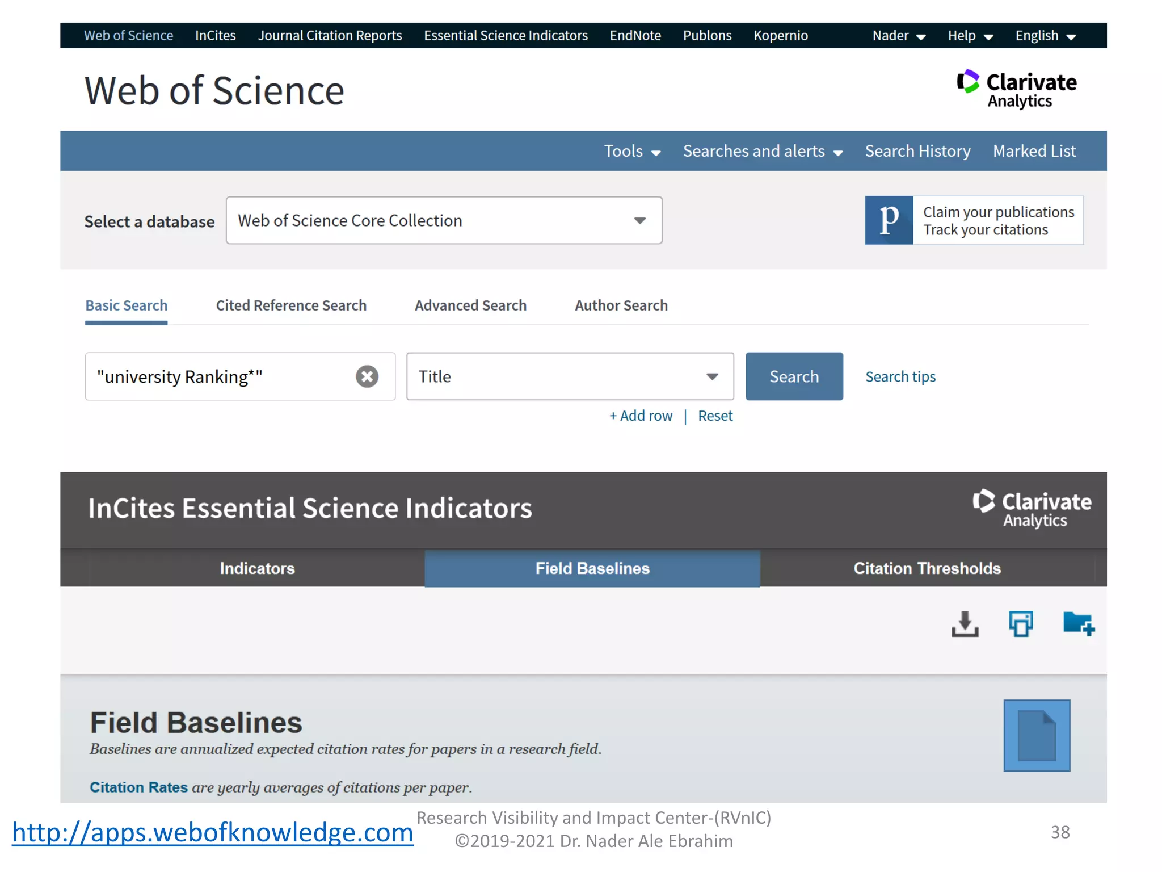Go to the Advanced Search tab
1162x872 pixels.
(x=470, y=305)
